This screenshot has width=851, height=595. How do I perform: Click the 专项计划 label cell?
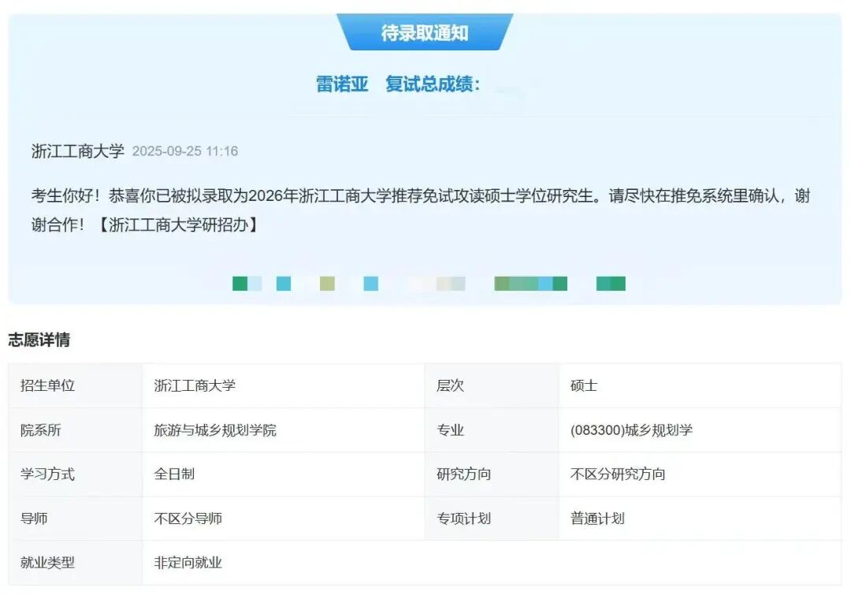(x=463, y=519)
